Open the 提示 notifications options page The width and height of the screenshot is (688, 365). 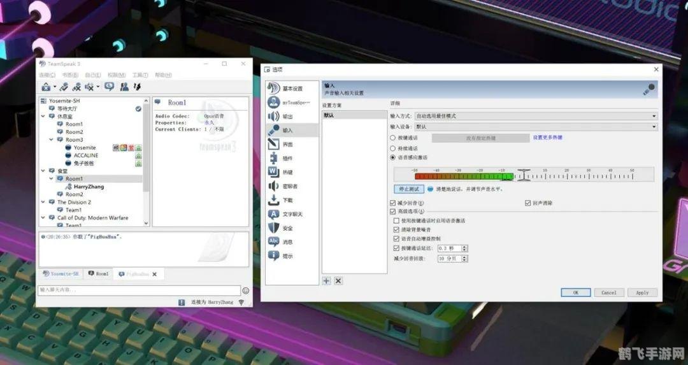(x=292, y=256)
